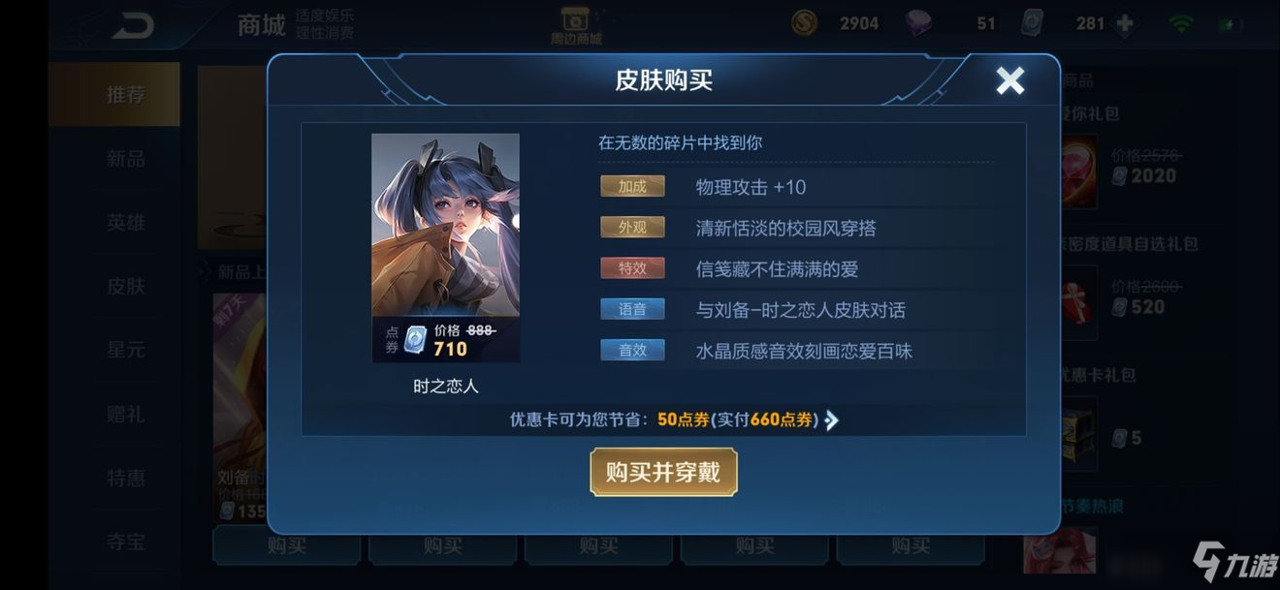Check the battery status icon
This screenshot has height=590, width=1280.
[x=1230, y=23]
